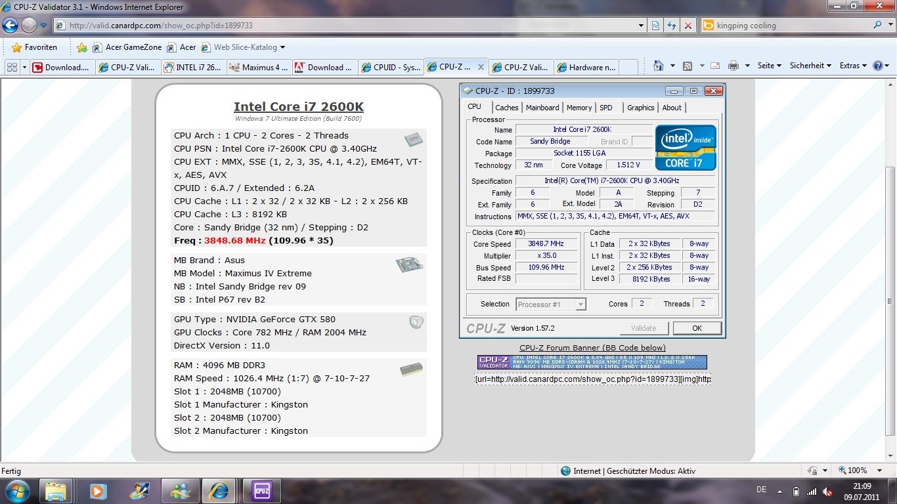Image resolution: width=897 pixels, height=504 pixels.
Task: Open the Acer favorites link
Action: coord(182,47)
